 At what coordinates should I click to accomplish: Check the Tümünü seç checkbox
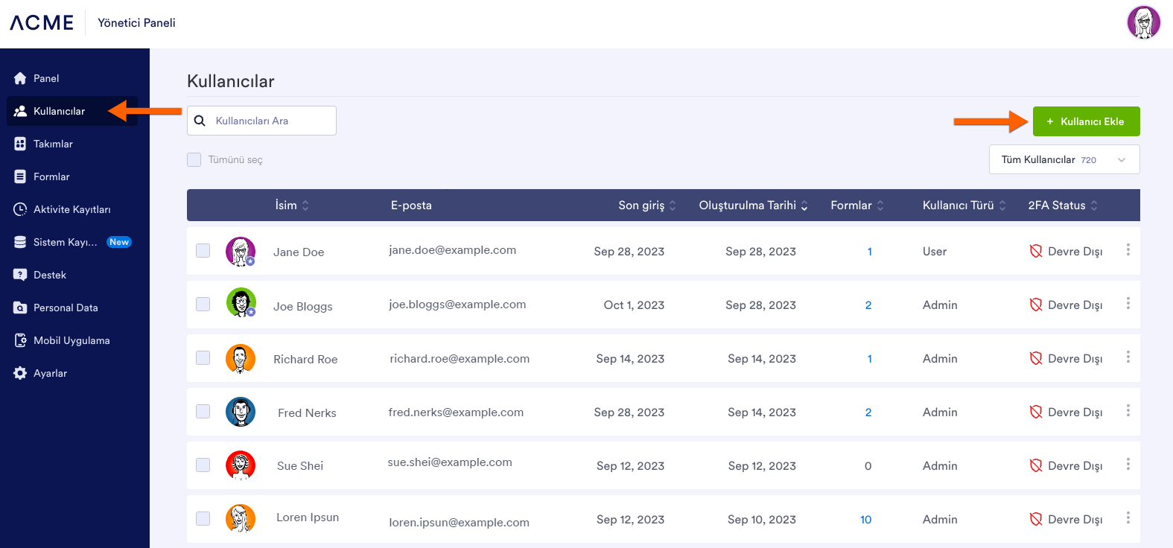tap(194, 159)
